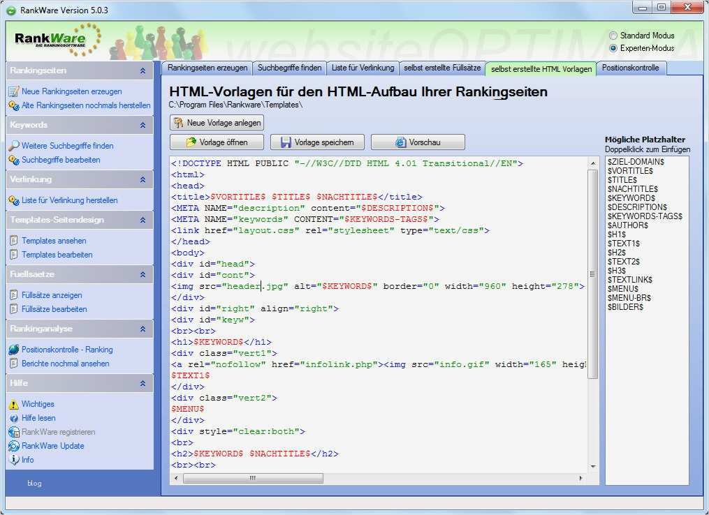Viewport: 709px width, 515px height.
Task: Open the Templates bearbeiten link
Action: coord(57,255)
